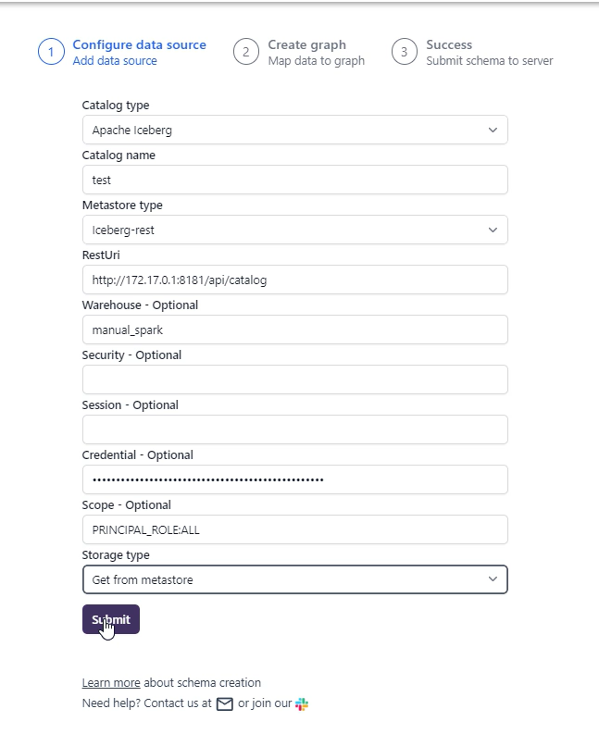Image resolution: width=599 pixels, height=734 pixels.
Task: Click the Warehouse optional field
Action: point(294,330)
